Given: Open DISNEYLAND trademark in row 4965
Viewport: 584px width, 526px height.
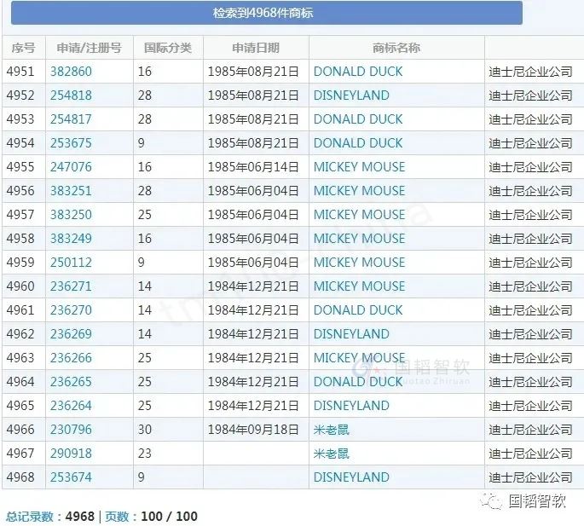Looking at the screenshot, I should pos(351,405).
